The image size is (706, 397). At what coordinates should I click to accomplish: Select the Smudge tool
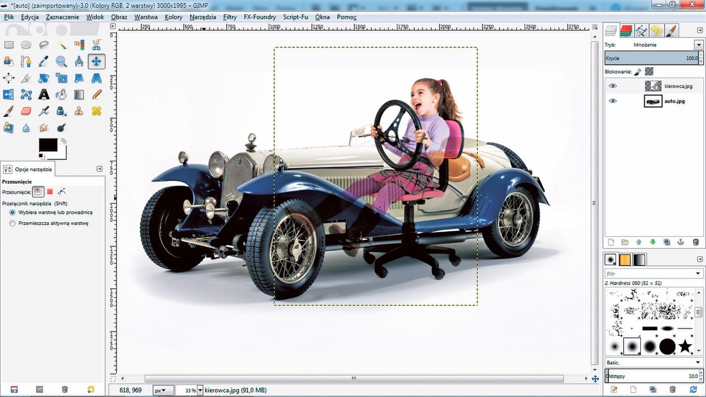(x=44, y=128)
